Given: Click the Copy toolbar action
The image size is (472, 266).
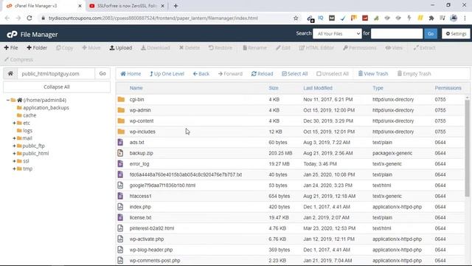Looking at the screenshot, I should [x=65, y=47].
